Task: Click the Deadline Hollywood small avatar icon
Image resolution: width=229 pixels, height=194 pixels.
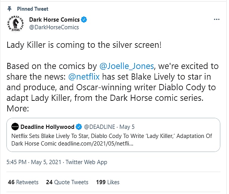Action: point(15,127)
